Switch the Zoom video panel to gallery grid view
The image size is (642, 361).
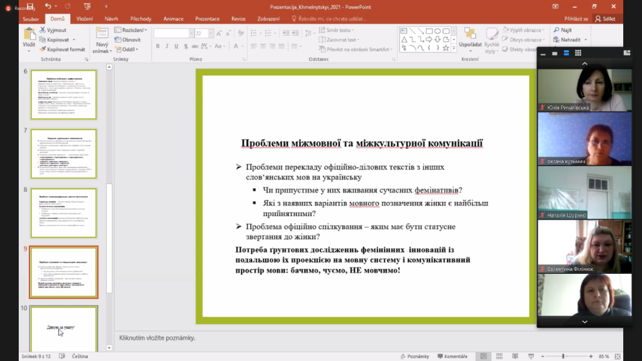[x=578, y=53]
